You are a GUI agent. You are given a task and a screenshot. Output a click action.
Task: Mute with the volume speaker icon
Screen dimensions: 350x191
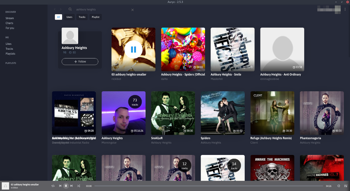click(x=339, y=186)
